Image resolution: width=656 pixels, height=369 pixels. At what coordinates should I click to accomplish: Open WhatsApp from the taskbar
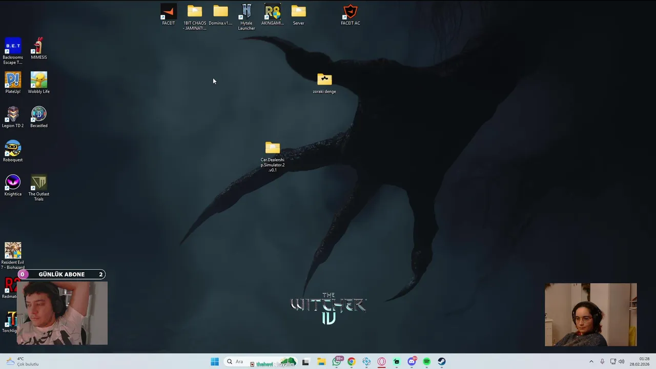click(337, 361)
